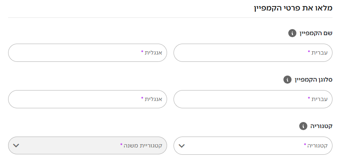Click the info icon beside שם הקמפיין

tap(292, 33)
